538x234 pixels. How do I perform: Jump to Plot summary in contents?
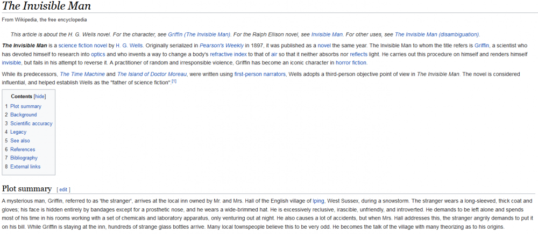(25, 106)
